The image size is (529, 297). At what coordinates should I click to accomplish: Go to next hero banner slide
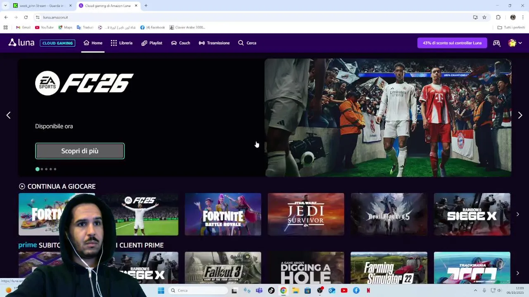click(x=520, y=115)
